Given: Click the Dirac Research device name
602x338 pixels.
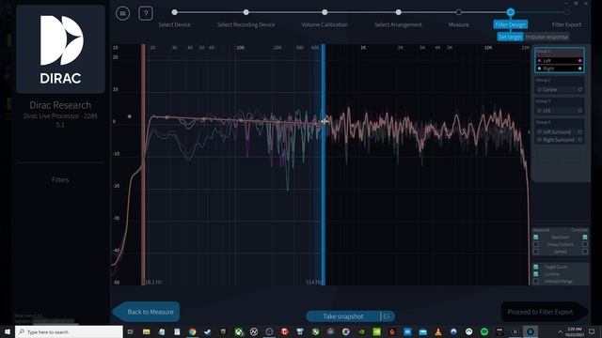Looking at the screenshot, I should point(60,105).
